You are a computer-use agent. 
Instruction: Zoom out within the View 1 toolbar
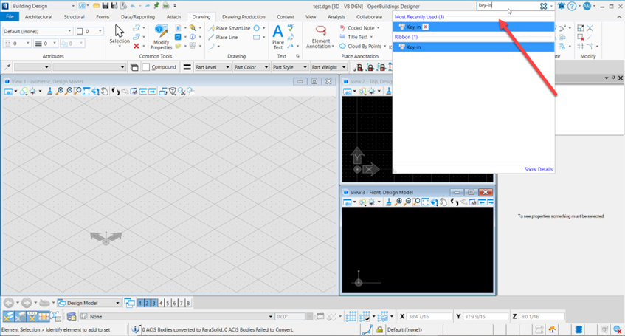69,92
